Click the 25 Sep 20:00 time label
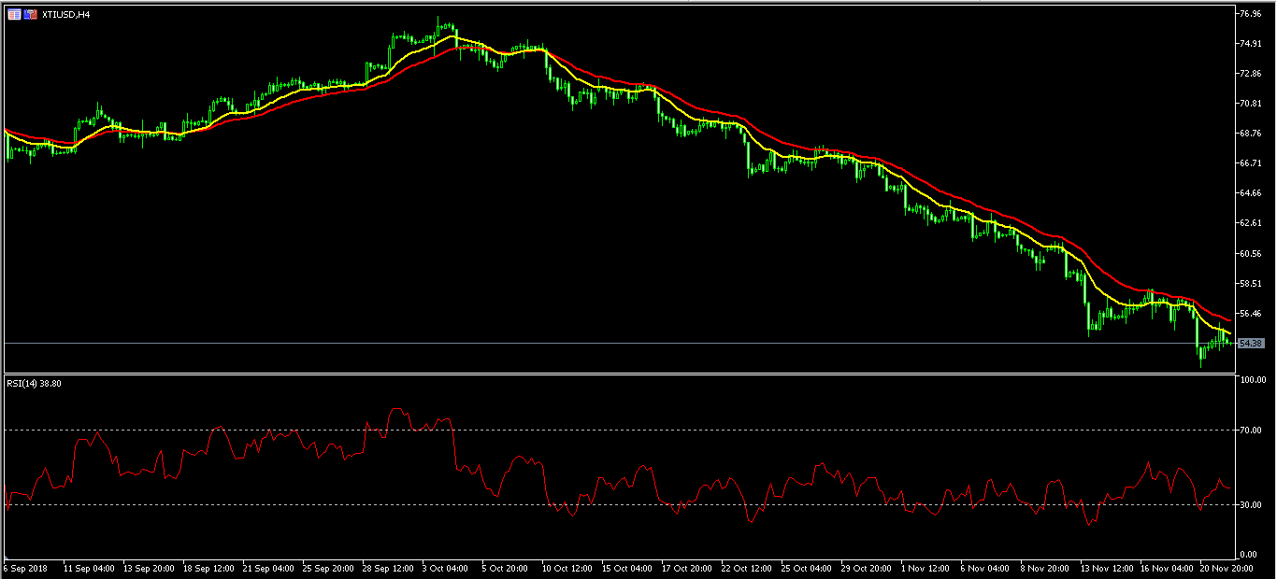This screenshot has width=1277, height=579. 327,568
